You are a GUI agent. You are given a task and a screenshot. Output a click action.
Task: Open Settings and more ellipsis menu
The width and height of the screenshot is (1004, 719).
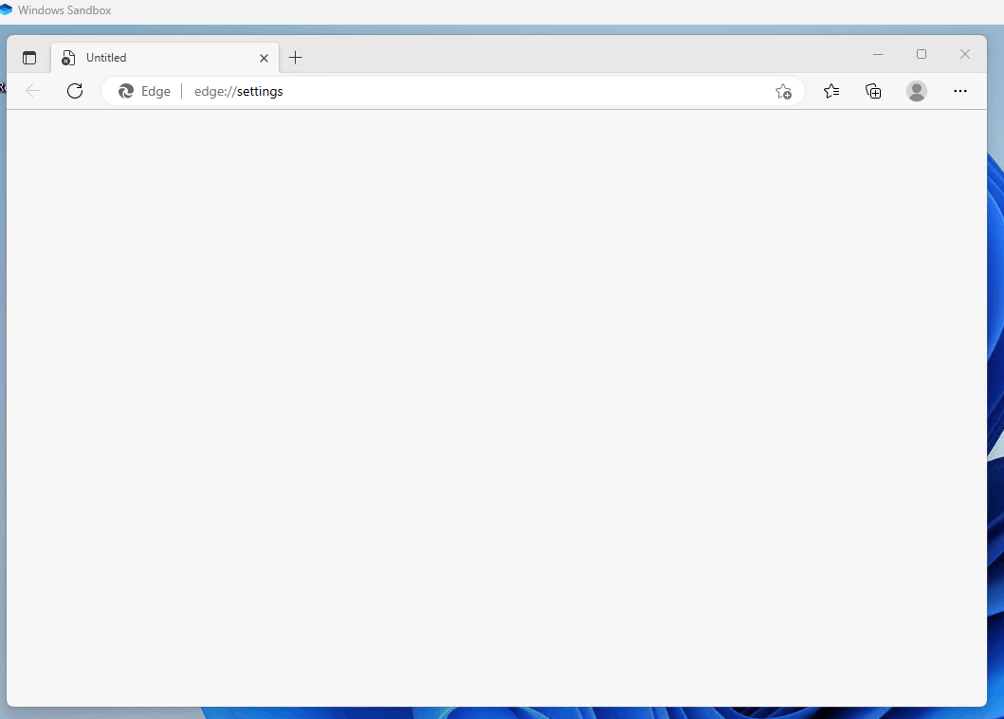[959, 91]
